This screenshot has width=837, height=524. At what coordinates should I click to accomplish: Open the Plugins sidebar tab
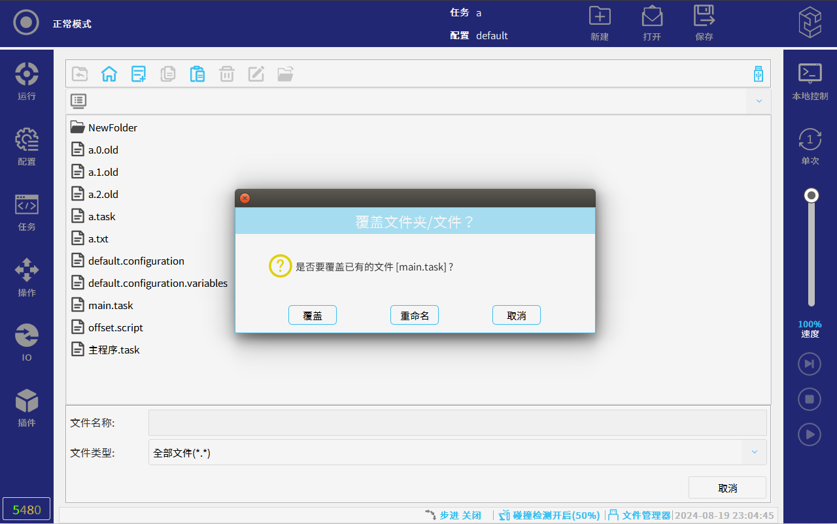tap(27, 408)
